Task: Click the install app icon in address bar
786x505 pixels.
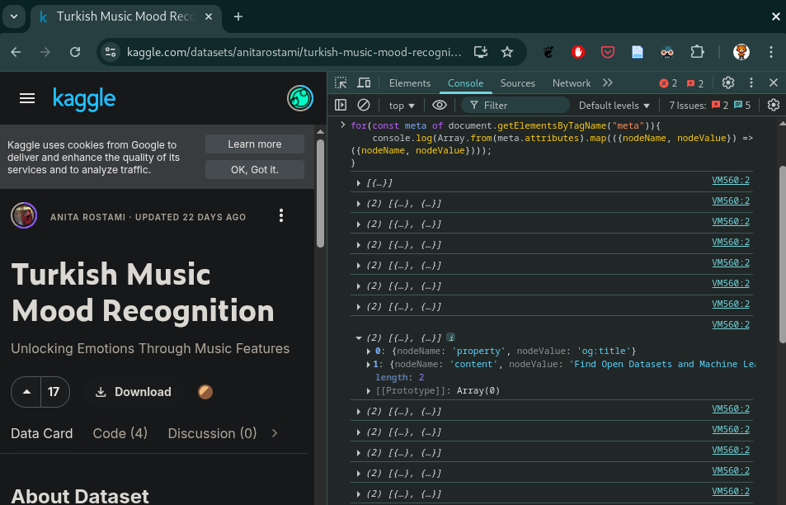Action: coord(480,52)
